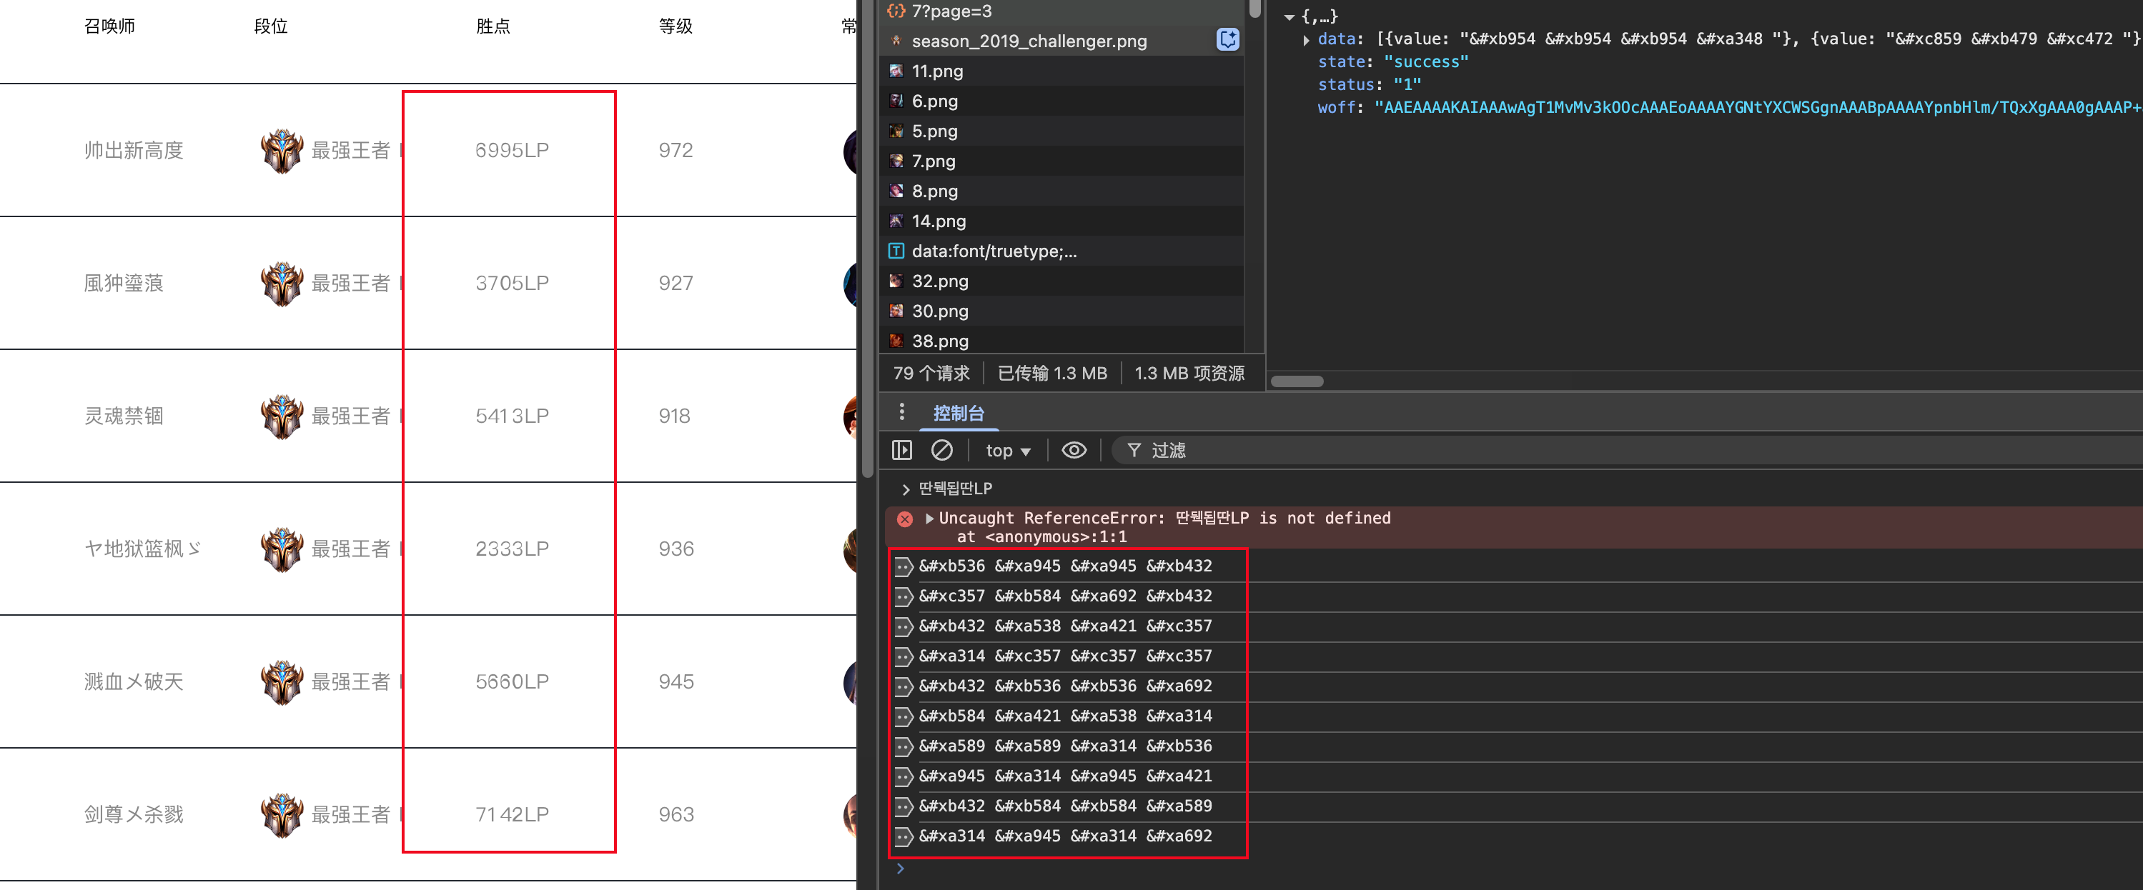Open the 7?page=3 JSON request

point(951,11)
